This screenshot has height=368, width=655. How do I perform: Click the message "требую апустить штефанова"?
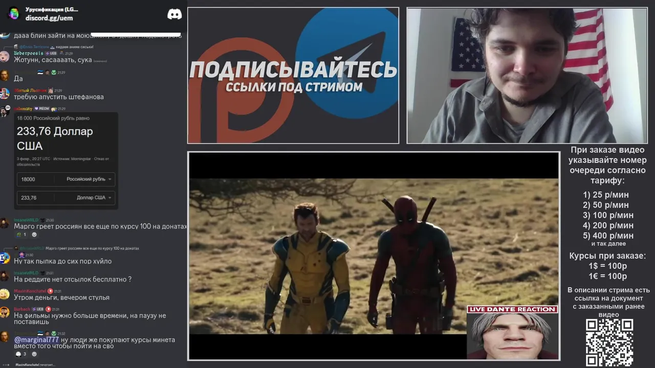(59, 97)
